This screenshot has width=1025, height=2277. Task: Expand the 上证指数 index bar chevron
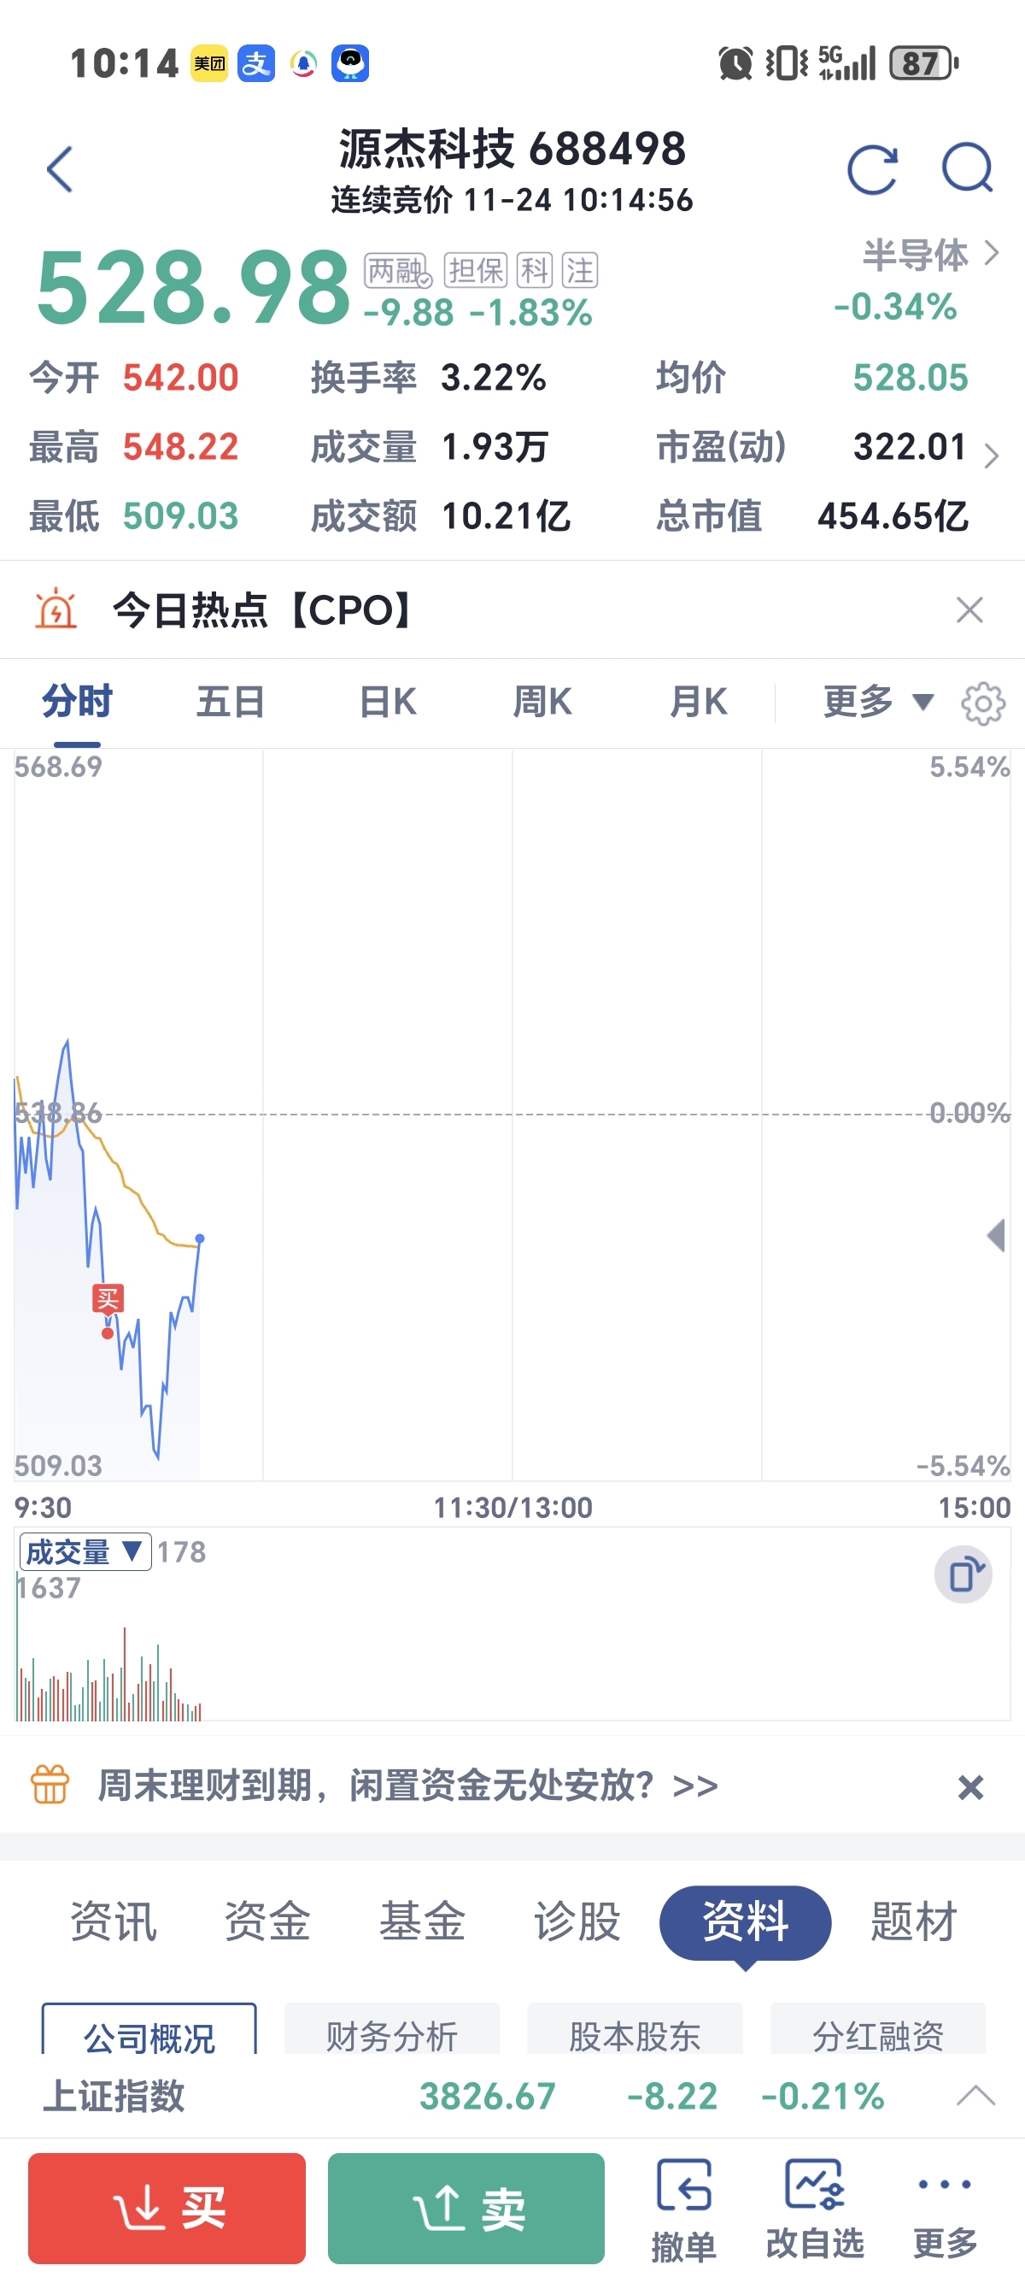point(975,2095)
